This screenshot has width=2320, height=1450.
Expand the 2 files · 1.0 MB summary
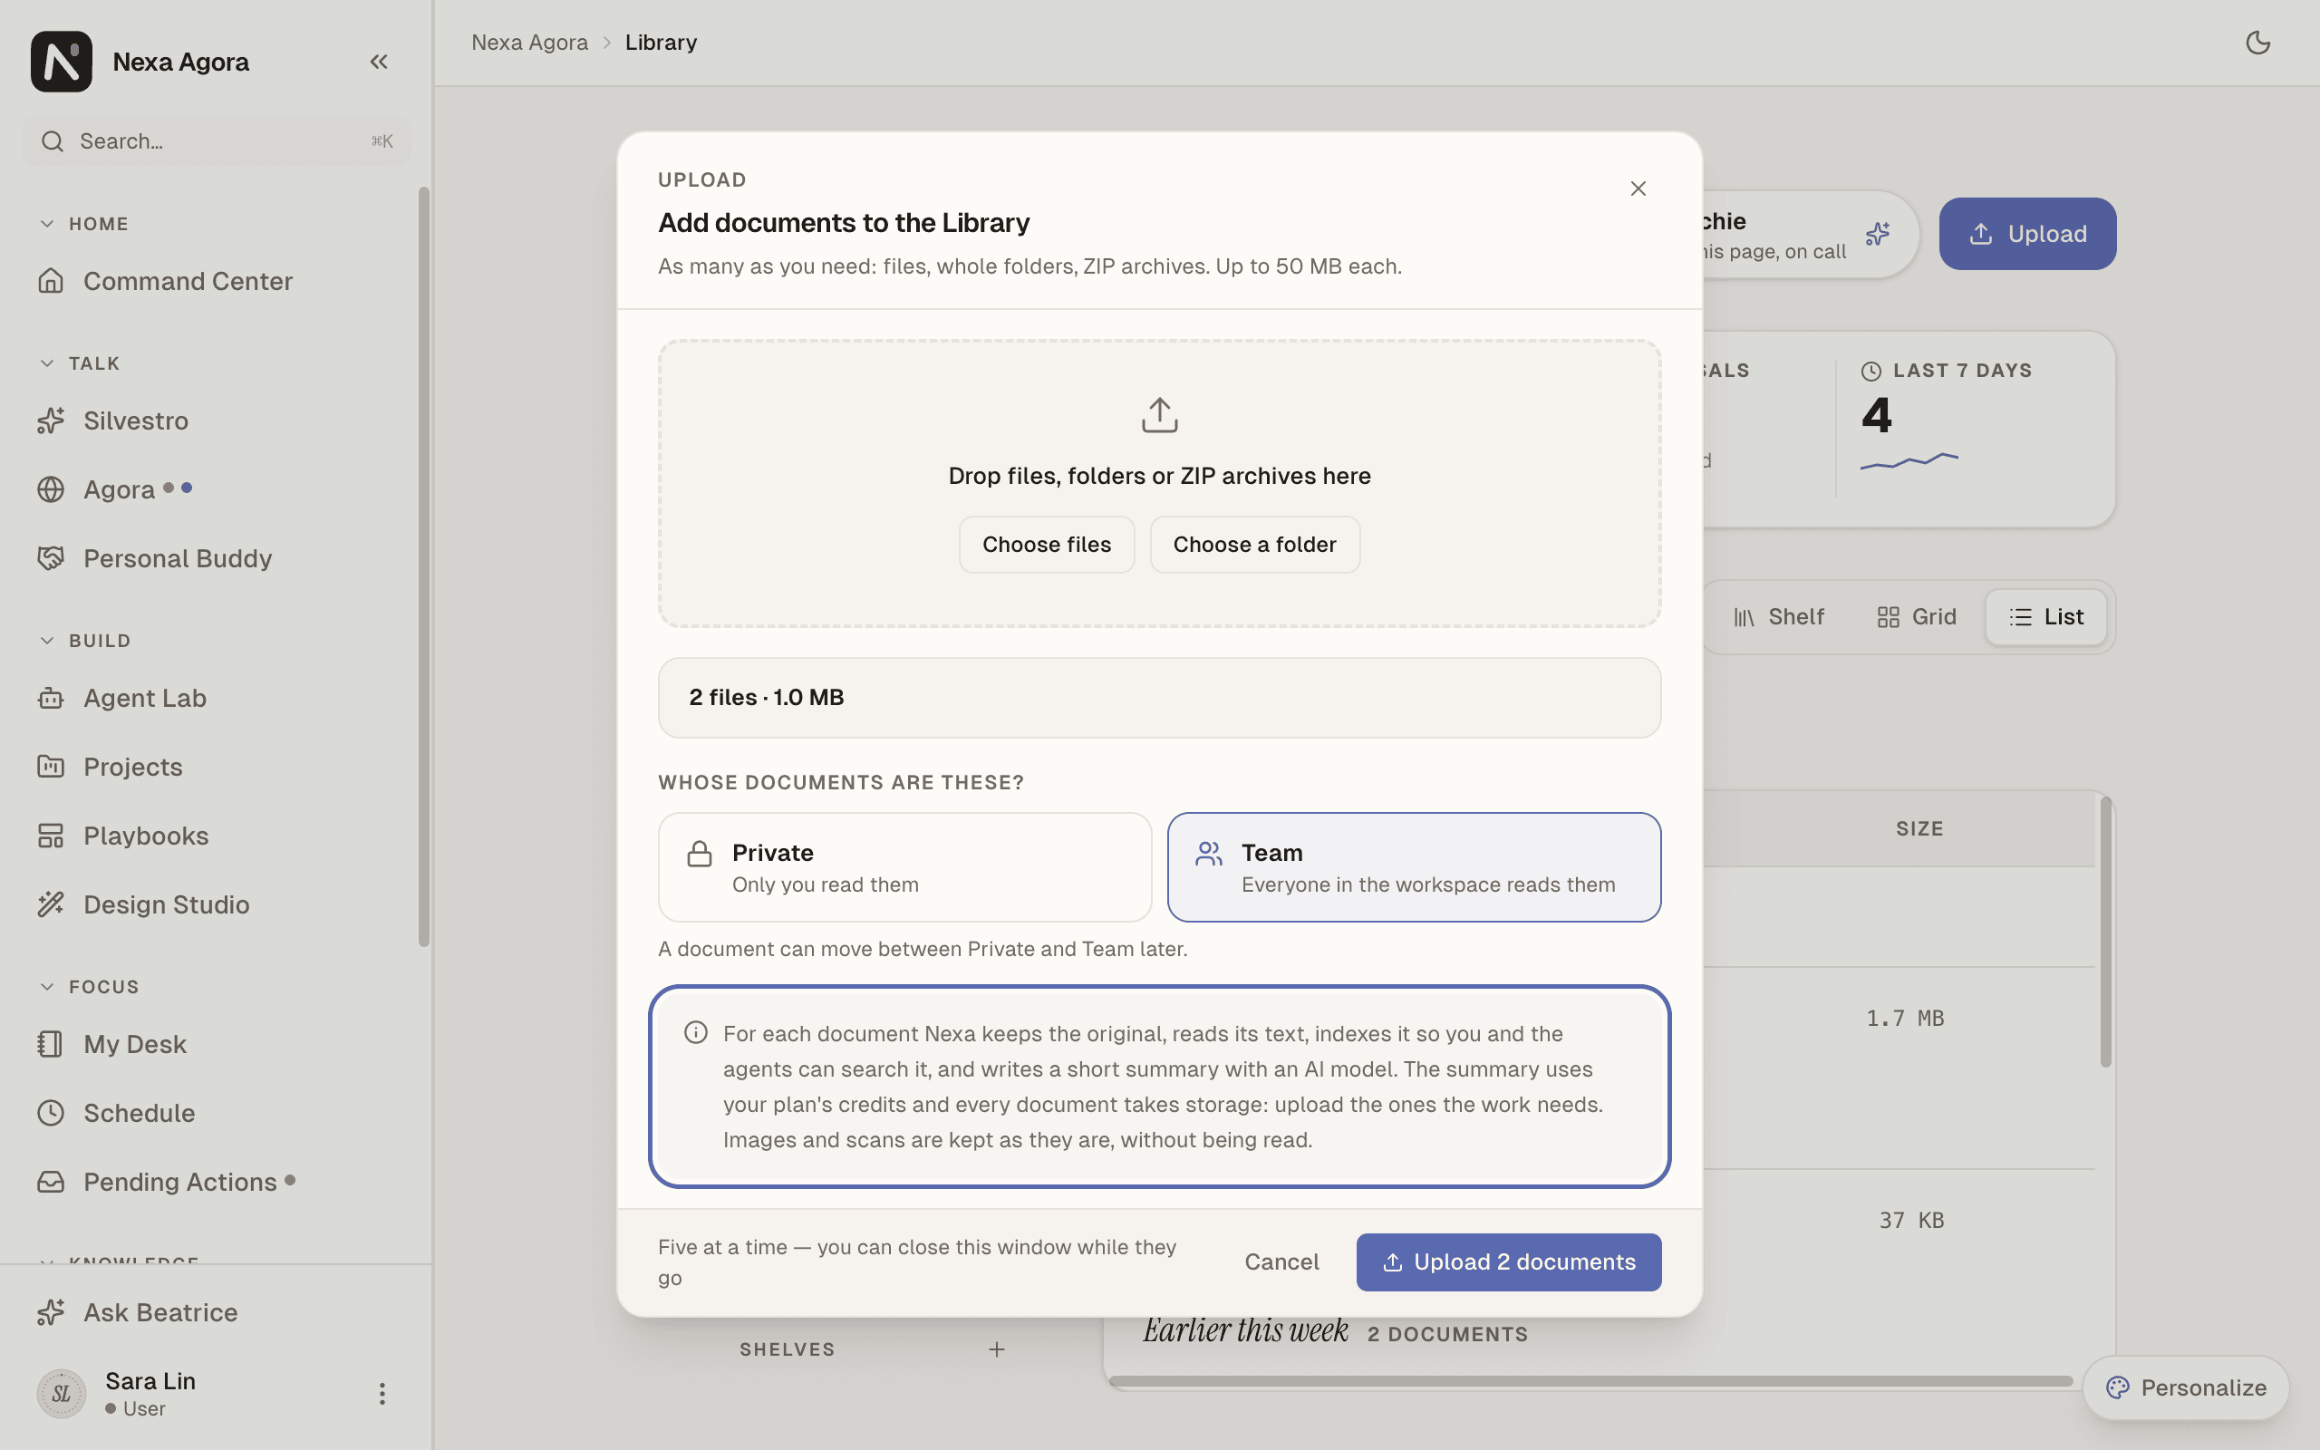(x=1159, y=697)
